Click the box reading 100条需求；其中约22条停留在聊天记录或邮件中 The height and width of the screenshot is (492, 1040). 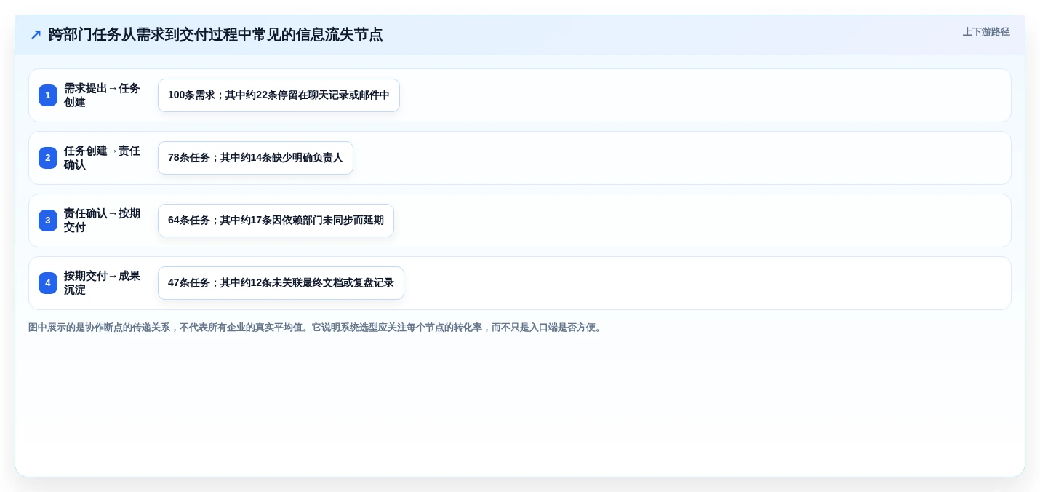pyautogui.click(x=279, y=95)
